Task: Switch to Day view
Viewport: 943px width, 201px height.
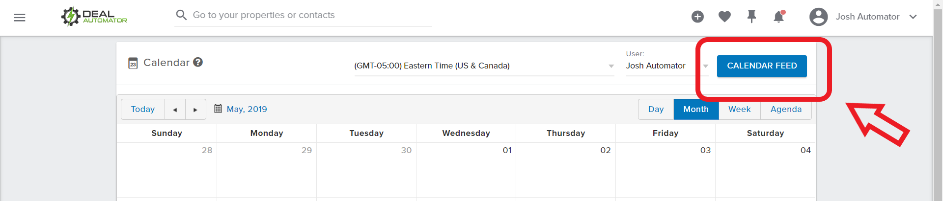Action: pyautogui.click(x=656, y=110)
